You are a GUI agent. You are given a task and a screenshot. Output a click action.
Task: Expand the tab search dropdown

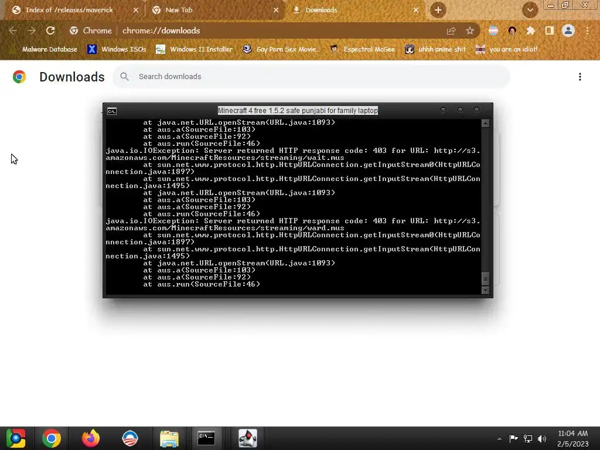click(x=530, y=10)
